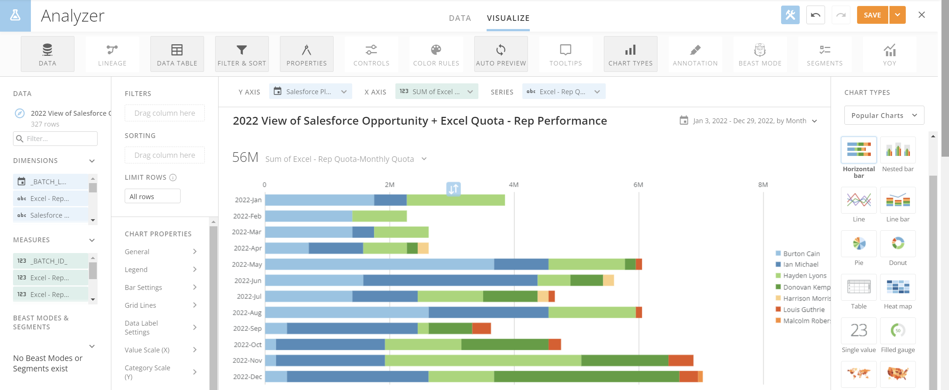The width and height of the screenshot is (949, 390).
Task: Undo the last change
Action: tap(815, 15)
